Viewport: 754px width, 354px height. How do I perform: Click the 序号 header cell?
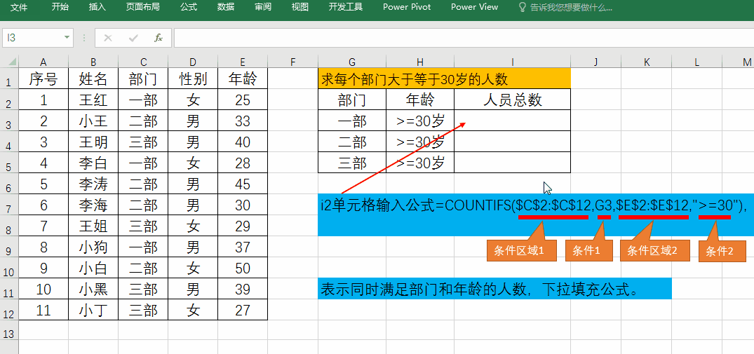click(43, 79)
